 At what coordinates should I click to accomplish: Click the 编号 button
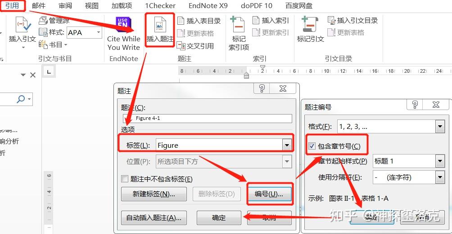click(269, 194)
